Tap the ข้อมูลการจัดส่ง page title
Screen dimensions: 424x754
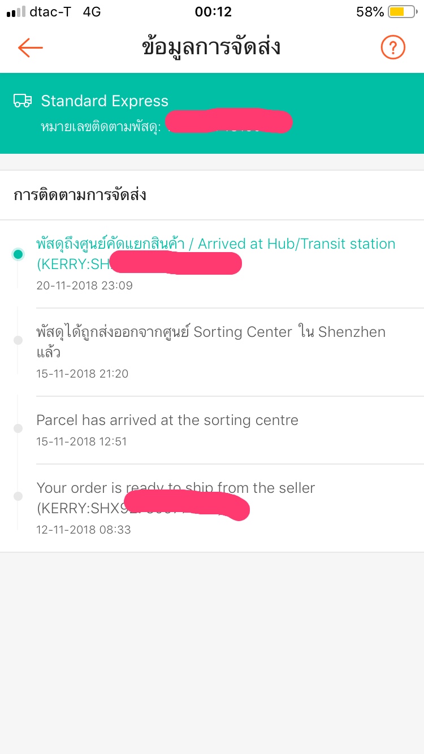click(211, 47)
